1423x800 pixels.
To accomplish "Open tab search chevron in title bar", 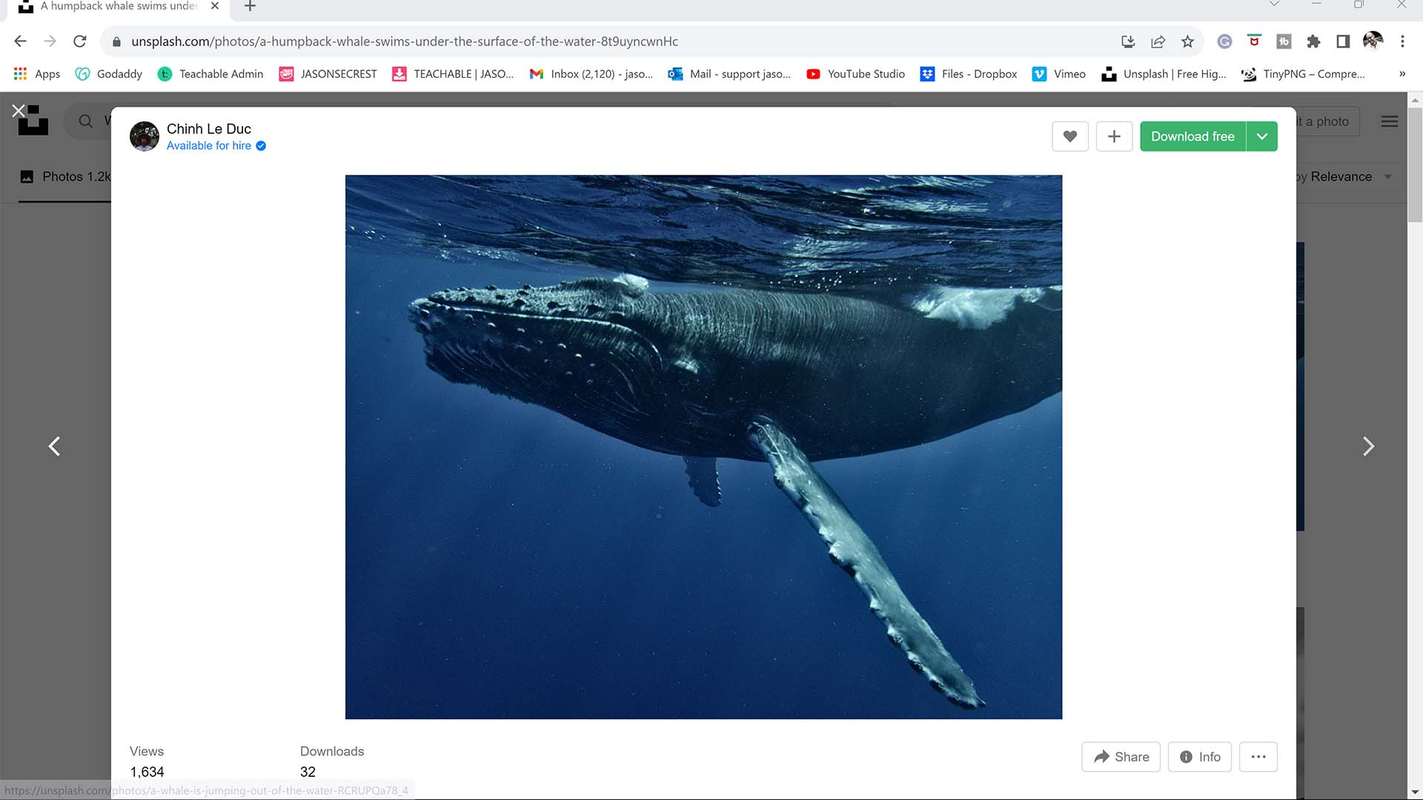I will point(1274,4).
